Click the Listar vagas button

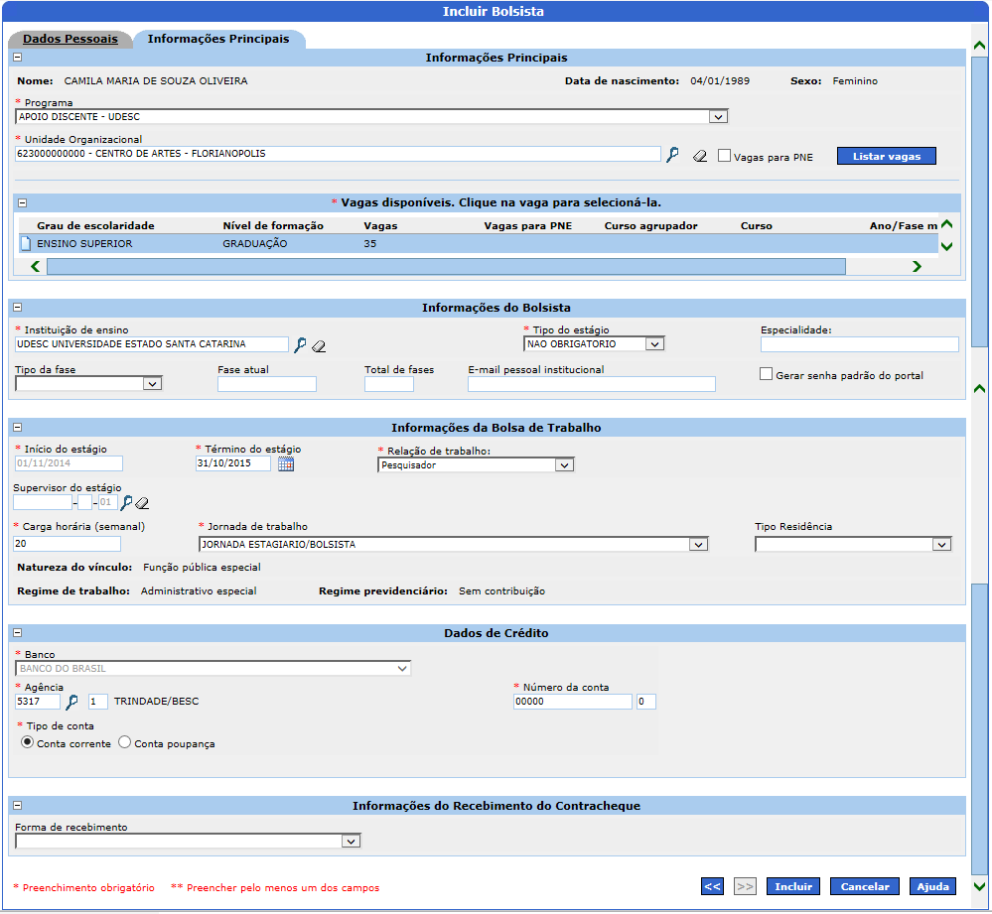point(886,157)
